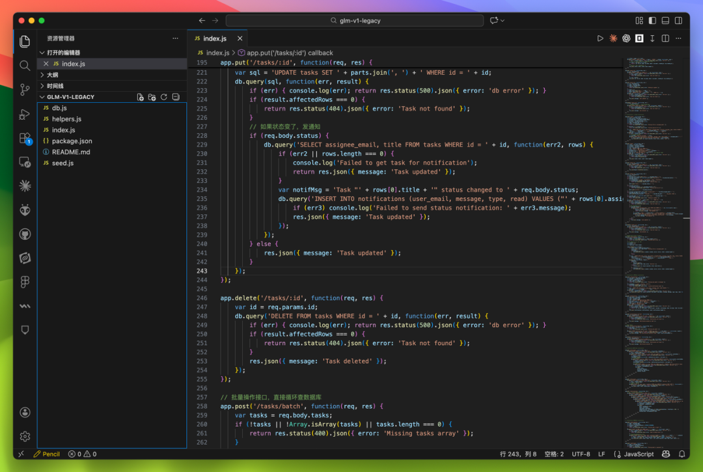Refresh the explorer file list
703x472 pixels.
pyautogui.click(x=164, y=97)
